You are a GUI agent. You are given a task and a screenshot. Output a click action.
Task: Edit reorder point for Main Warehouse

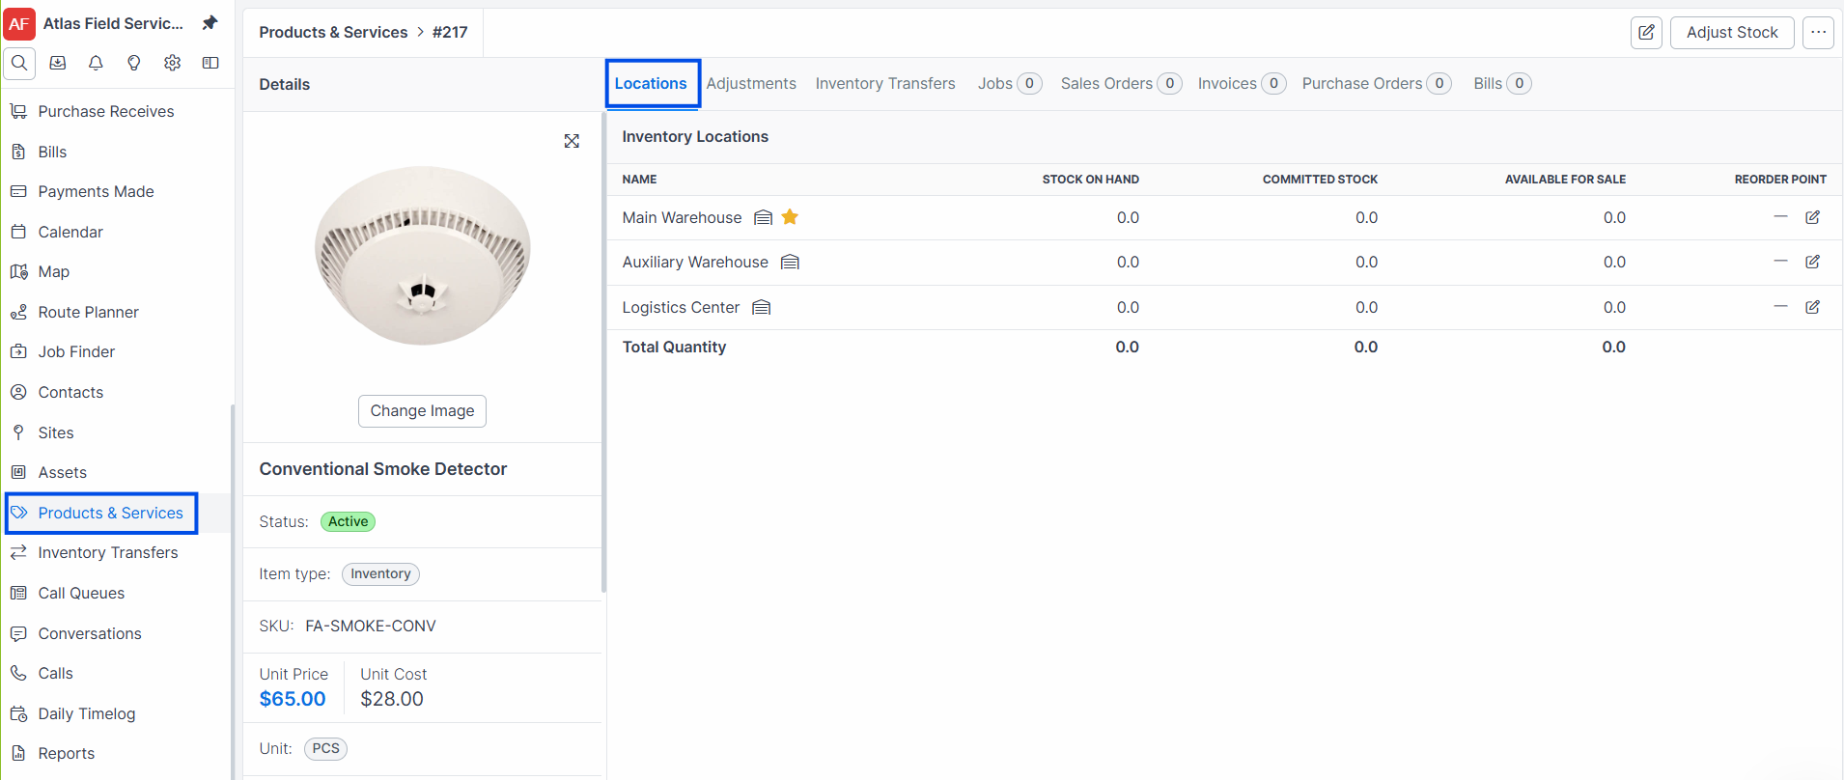click(1812, 217)
